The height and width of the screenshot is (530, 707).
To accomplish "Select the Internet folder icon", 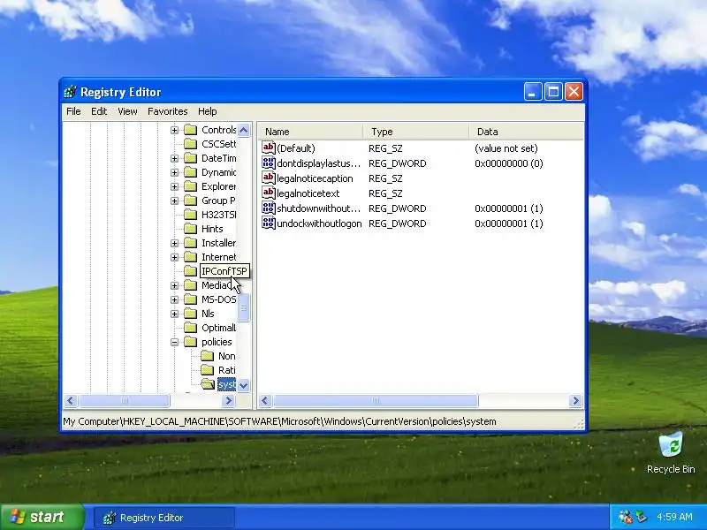I will tap(191, 257).
